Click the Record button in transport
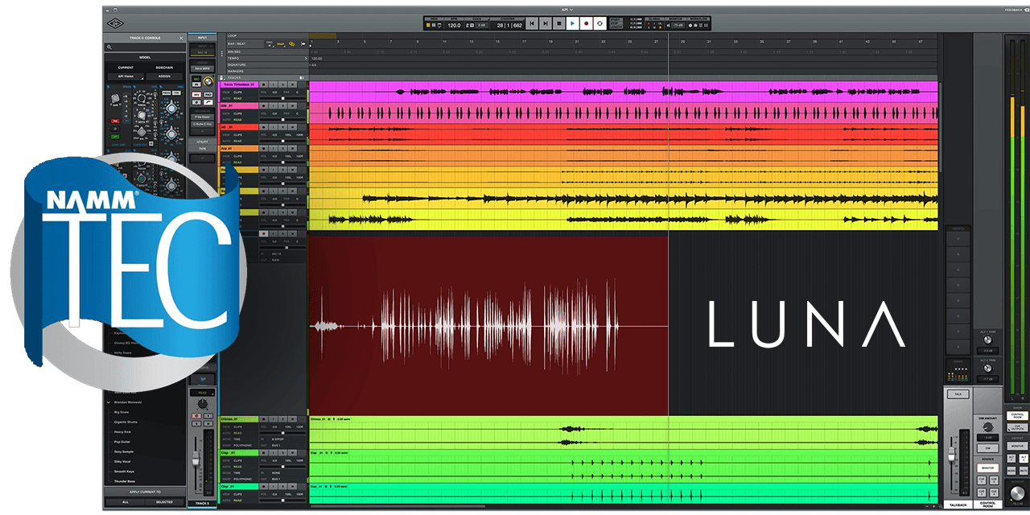Image resolution: width=1030 pixels, height=515 pixels. [x=586, y=24]
